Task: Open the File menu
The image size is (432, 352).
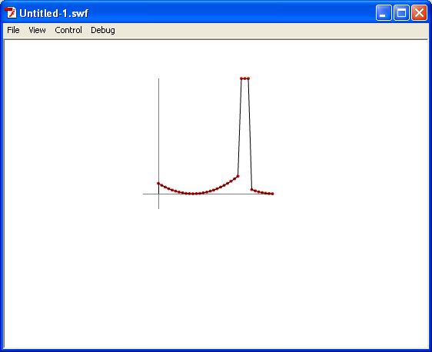Action: [x=13, y=30]
